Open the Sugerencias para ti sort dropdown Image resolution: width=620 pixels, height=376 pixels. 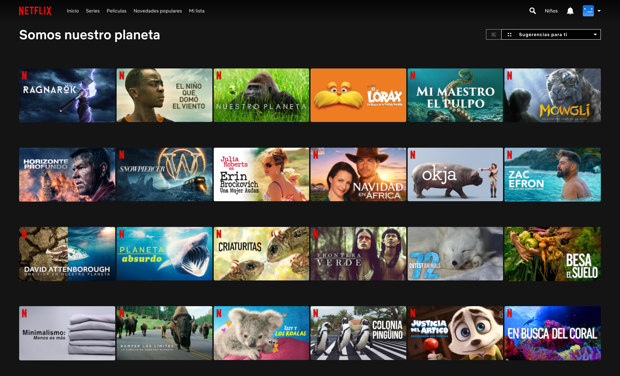point(551,34)
